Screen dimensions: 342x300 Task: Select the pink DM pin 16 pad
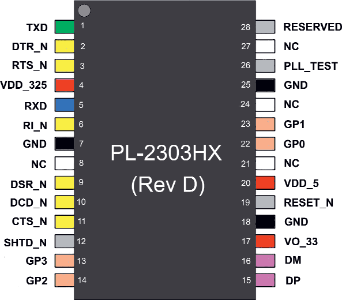point(265,261)
